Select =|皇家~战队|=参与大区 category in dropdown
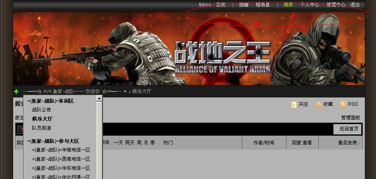This screenshot has height=179, width=376. (53, 141)
